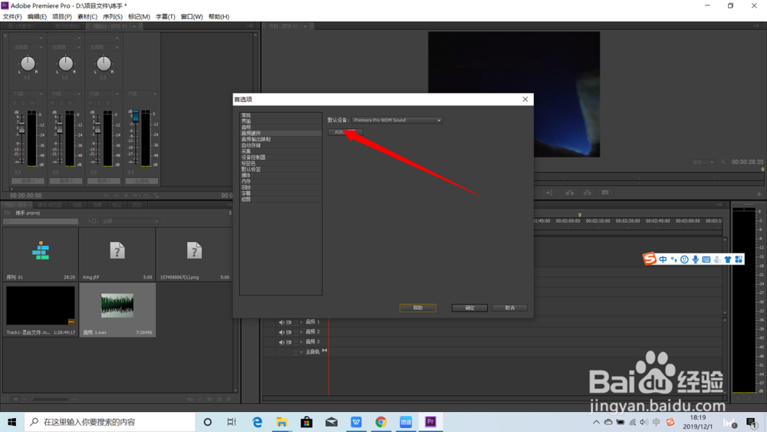The height and width of the screenshot is (432, 767).
Task: Open Microsoft Edge from the taskbar
Action: click(x=257, y=422)
